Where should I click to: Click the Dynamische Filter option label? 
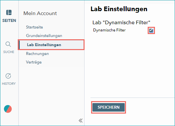pyautogui.click(x=109, y=30)
